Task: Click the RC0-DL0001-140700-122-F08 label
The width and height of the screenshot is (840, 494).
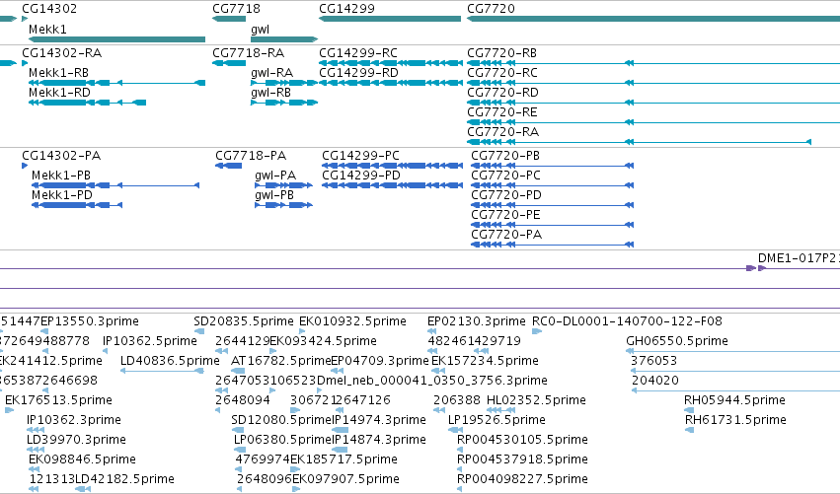Action: pos(627,321)
